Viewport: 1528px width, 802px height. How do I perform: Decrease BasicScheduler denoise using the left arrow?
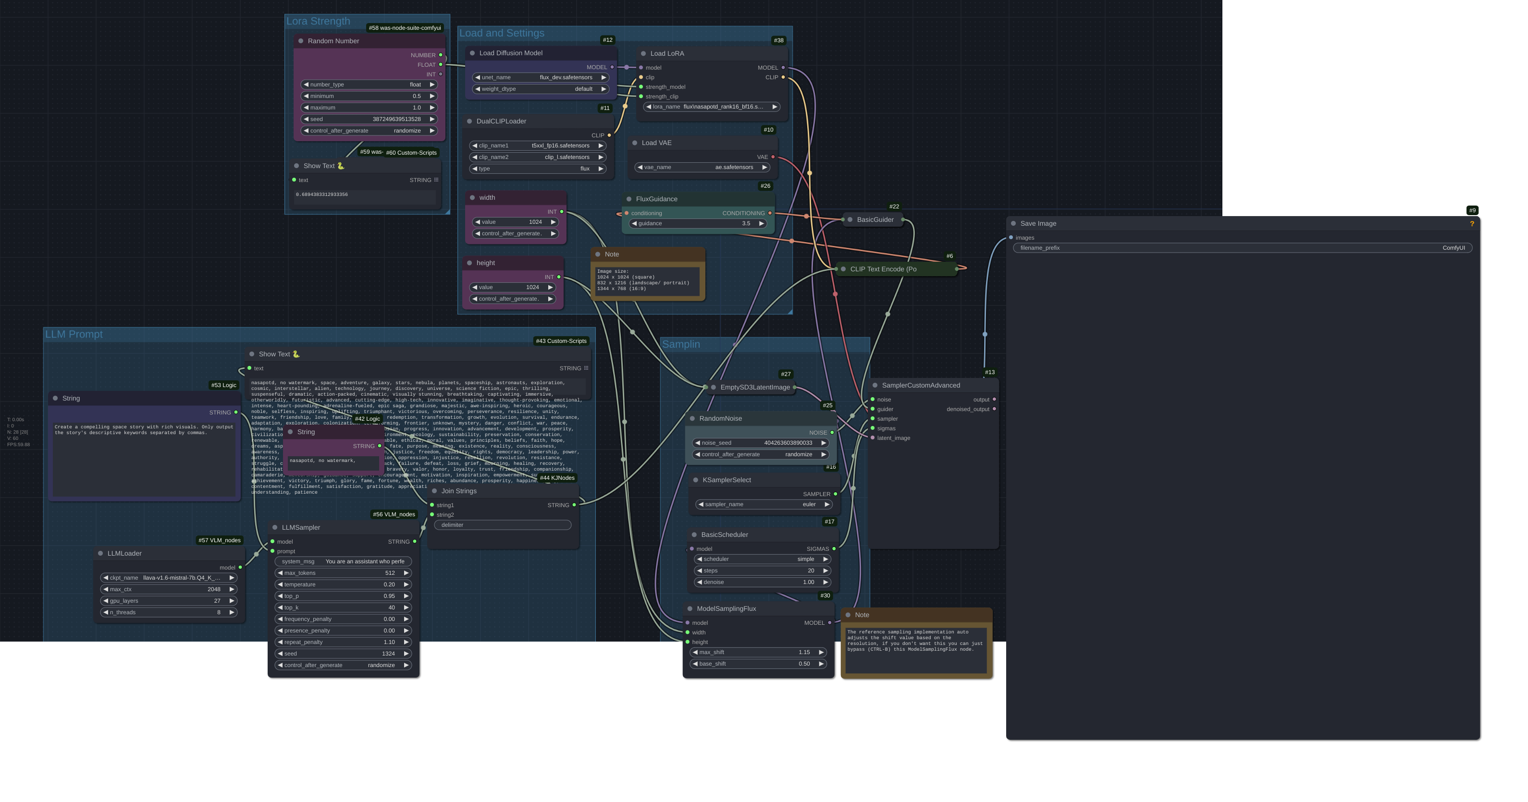tap(700, 582)
